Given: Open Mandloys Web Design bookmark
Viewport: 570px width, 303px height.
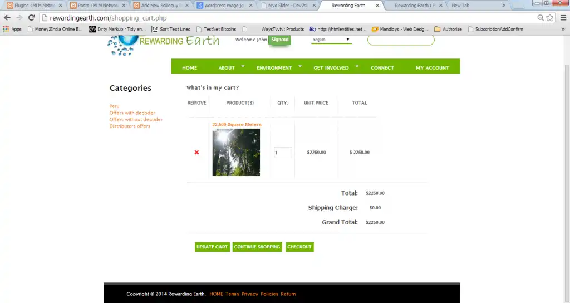Looking at the screenshot, I should click(x=400, y=29).
